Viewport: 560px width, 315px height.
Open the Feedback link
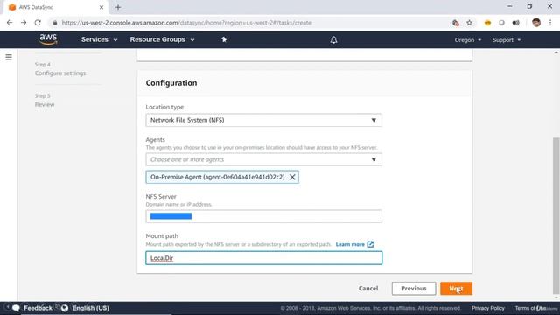[38, 308]
